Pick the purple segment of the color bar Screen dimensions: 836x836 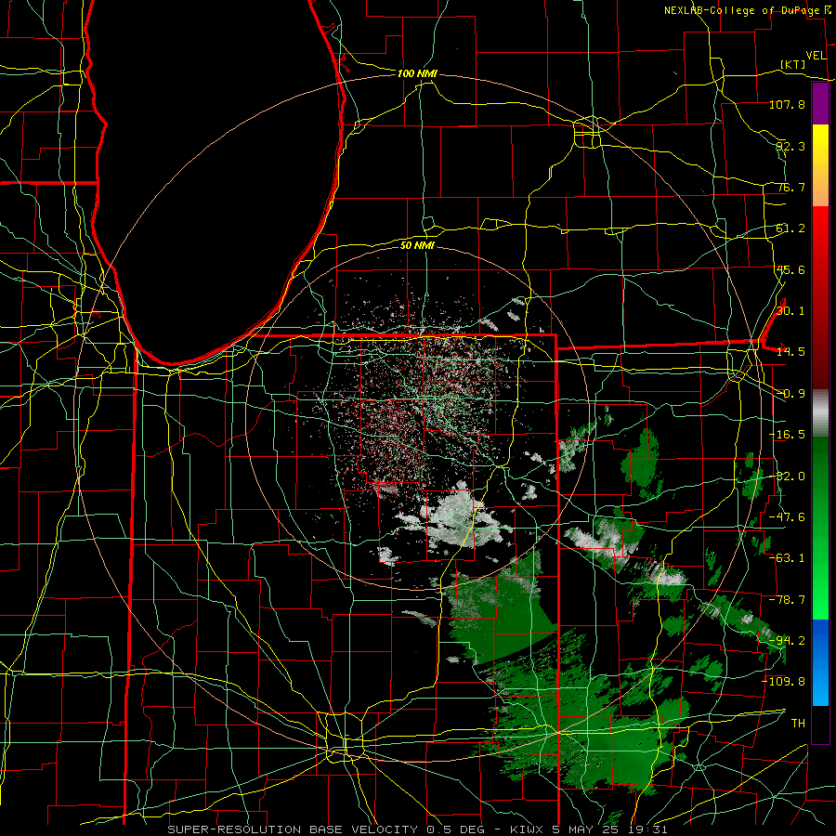[x=820, y=103]
